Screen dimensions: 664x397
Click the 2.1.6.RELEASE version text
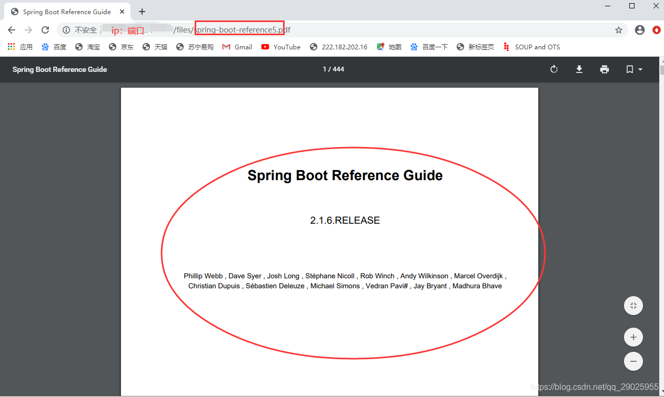[x=345, y=221]
